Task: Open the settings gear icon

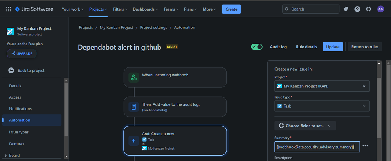Action: [x=369, y=9]
